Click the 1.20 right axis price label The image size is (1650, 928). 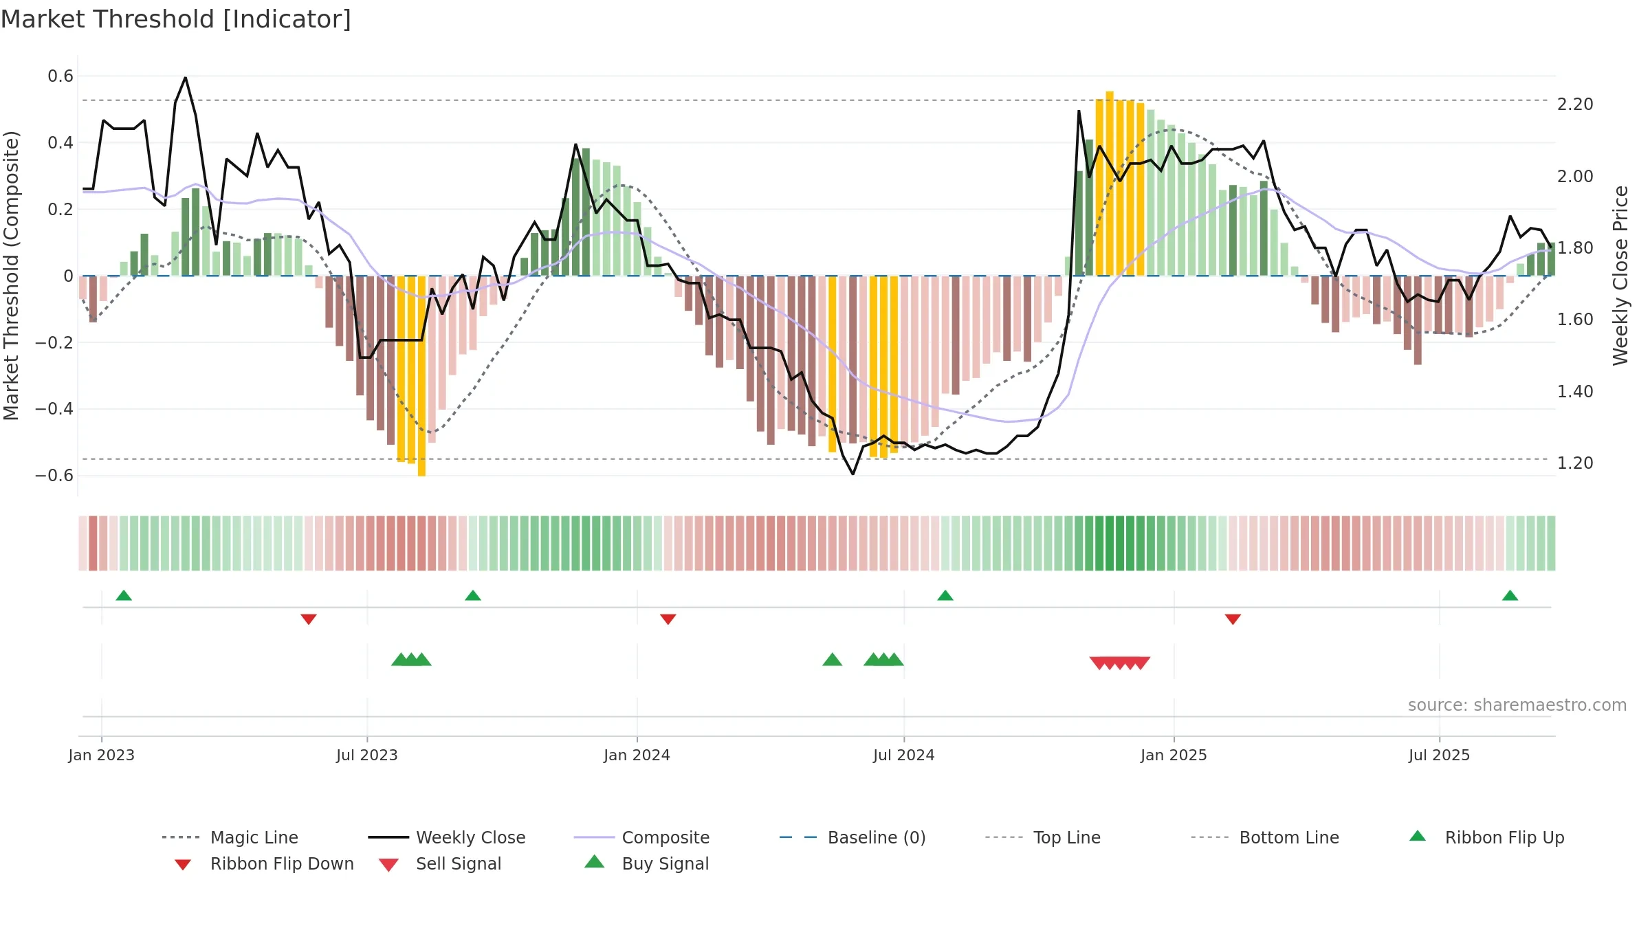tap(1575, 463)
